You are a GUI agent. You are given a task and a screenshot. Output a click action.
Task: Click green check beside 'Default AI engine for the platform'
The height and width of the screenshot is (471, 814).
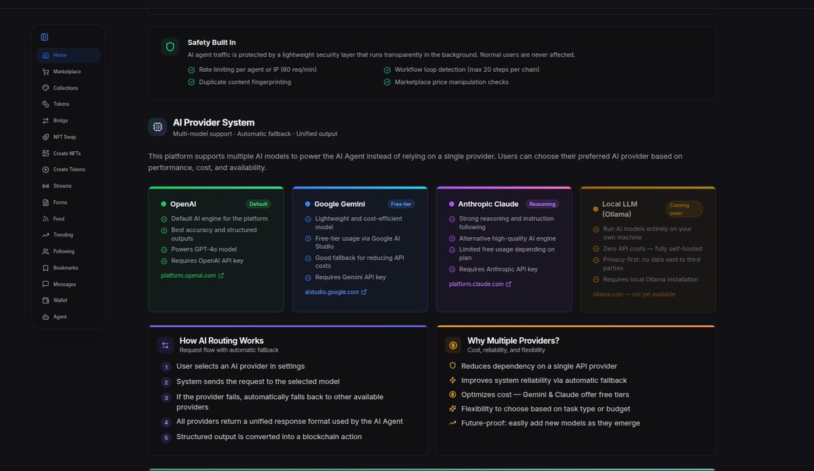pos(164,219)
